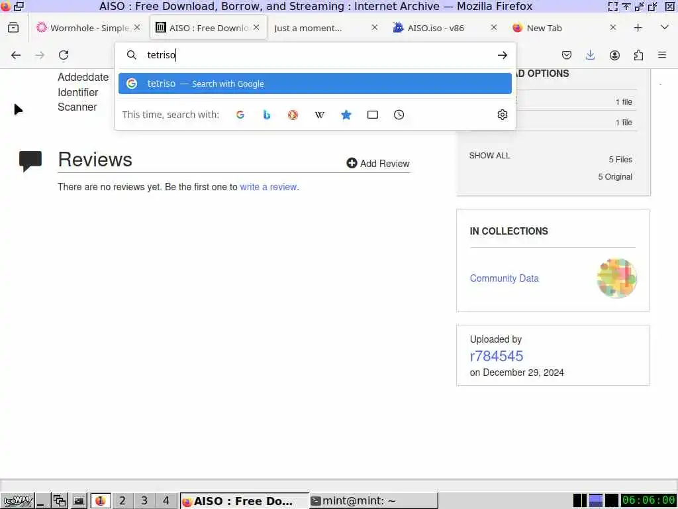The image size is (678, 509).
Task: Click the Add Review button
Action: click(378, 163)
